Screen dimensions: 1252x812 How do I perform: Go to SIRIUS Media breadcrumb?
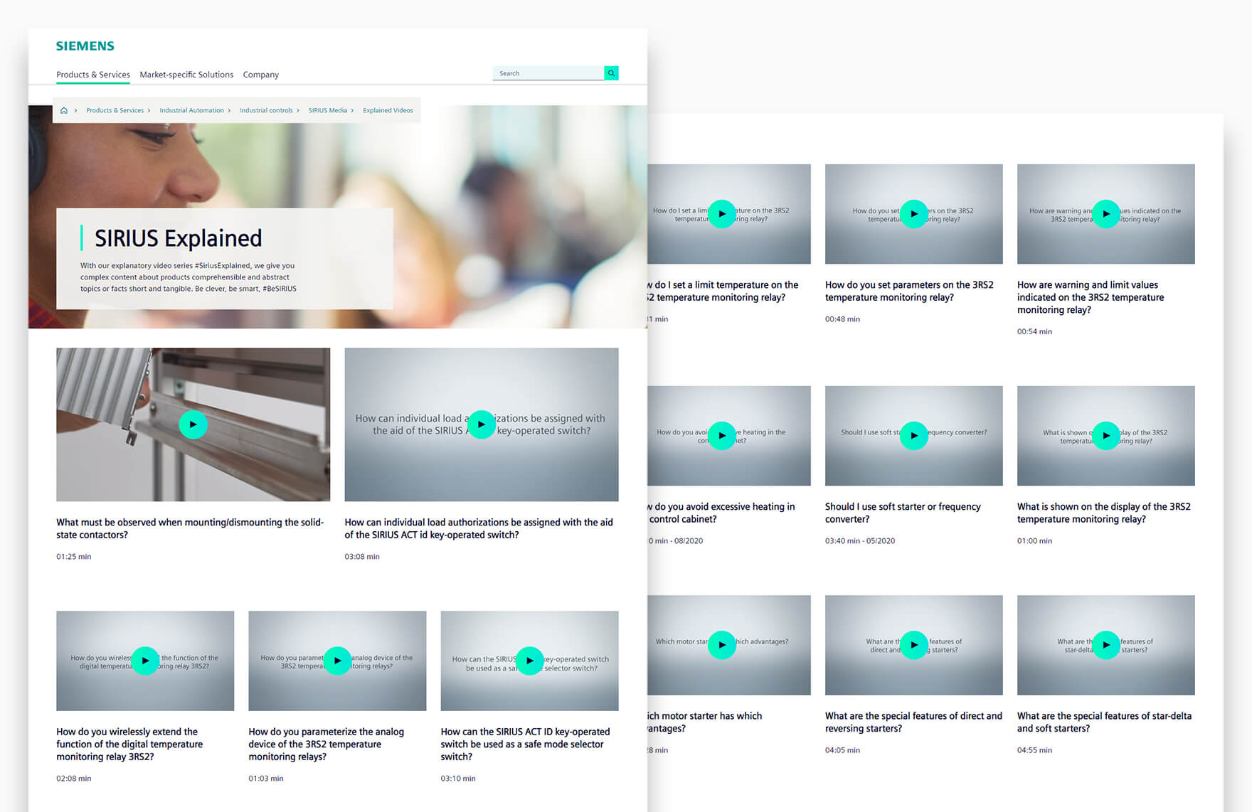coord(328,110)
